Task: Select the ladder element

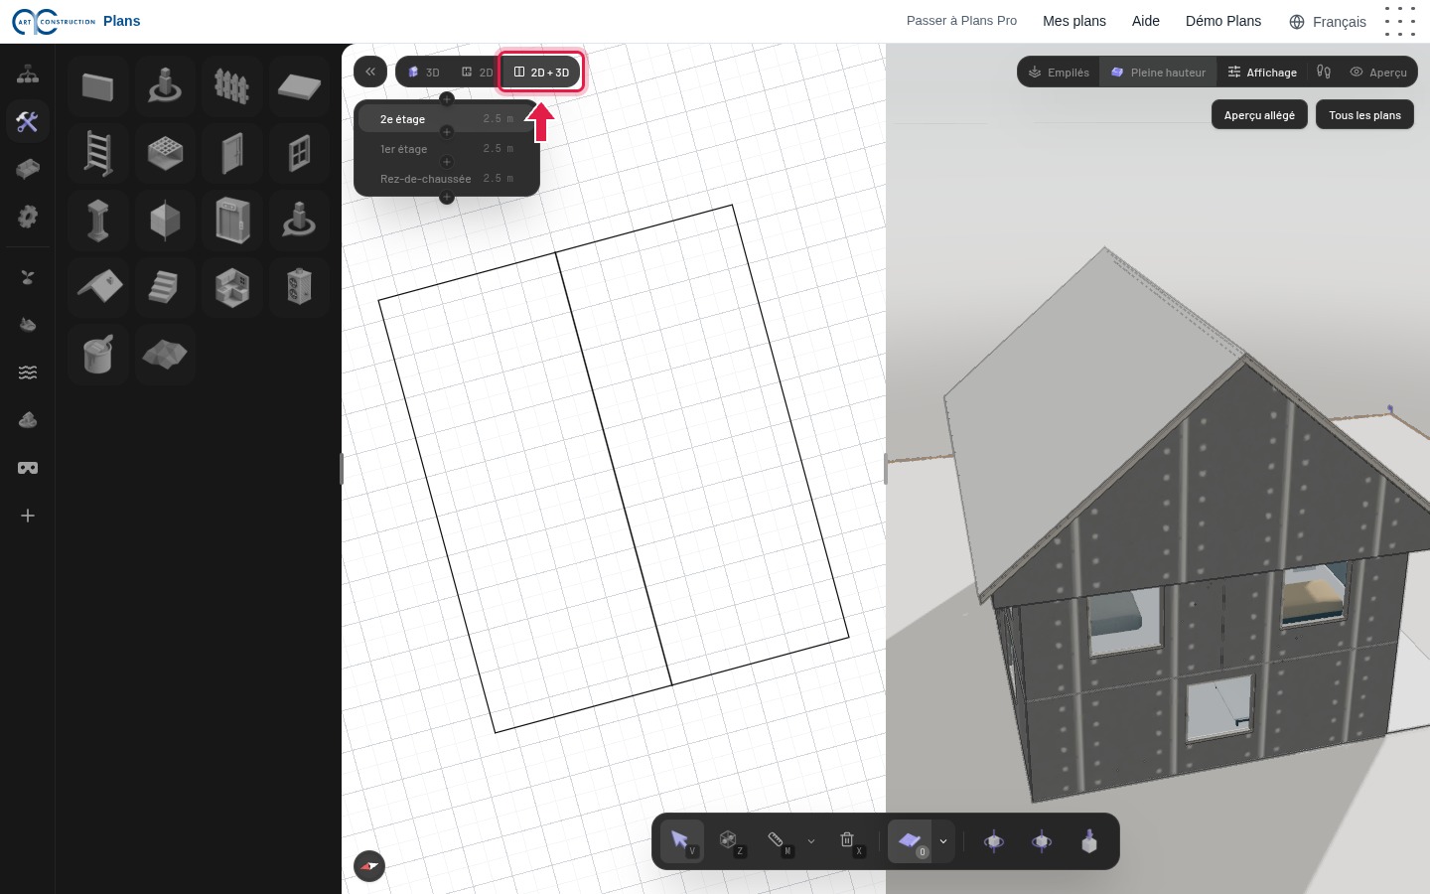Action: click(x=98, y=154)
